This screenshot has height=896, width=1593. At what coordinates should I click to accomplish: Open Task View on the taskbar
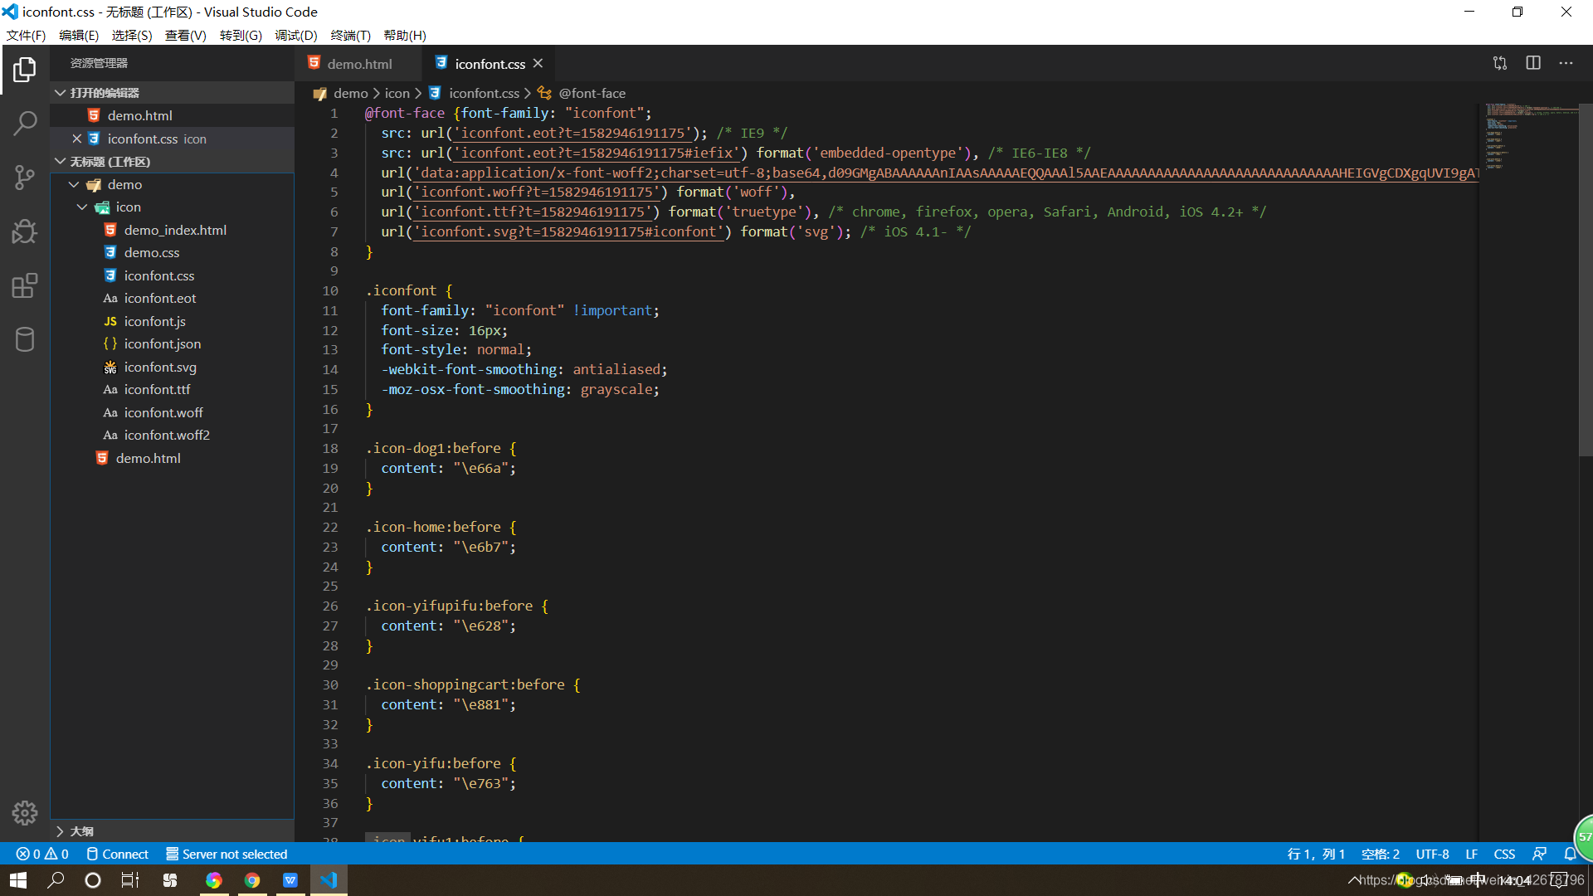click(x=130, y=880)
